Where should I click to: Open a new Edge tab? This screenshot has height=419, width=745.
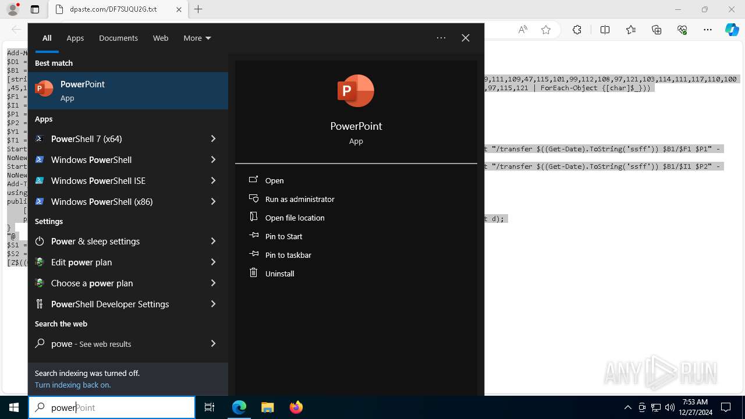coord(198,9)
